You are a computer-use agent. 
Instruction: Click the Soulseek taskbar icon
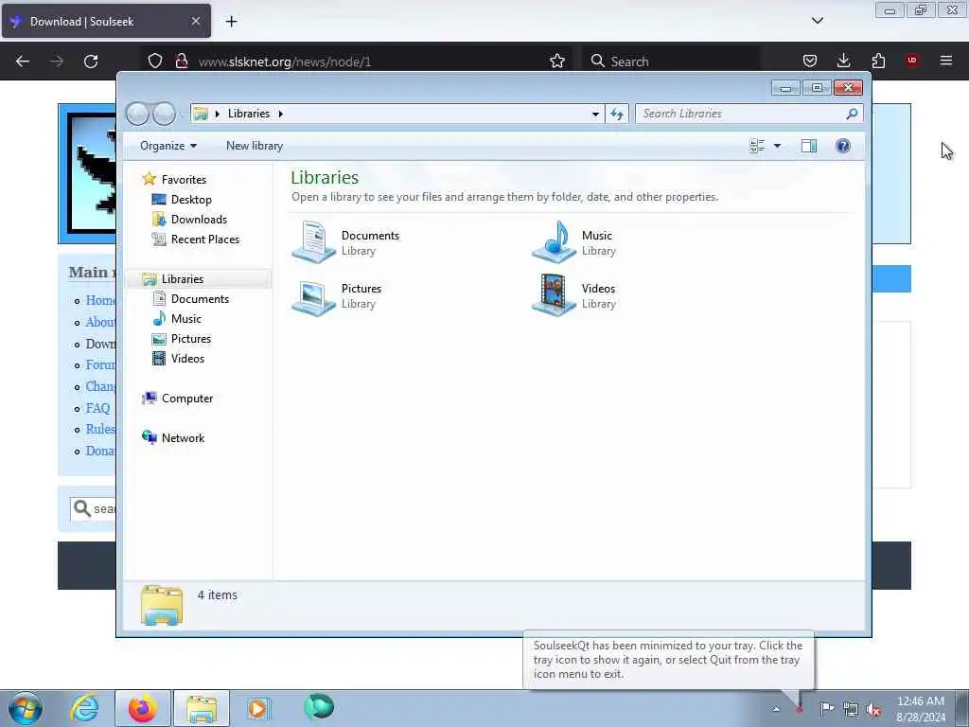319,707
